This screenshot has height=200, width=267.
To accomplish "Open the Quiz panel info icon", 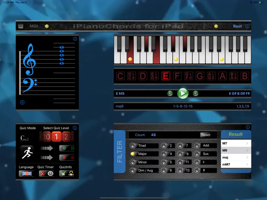I will pos(75,128).
